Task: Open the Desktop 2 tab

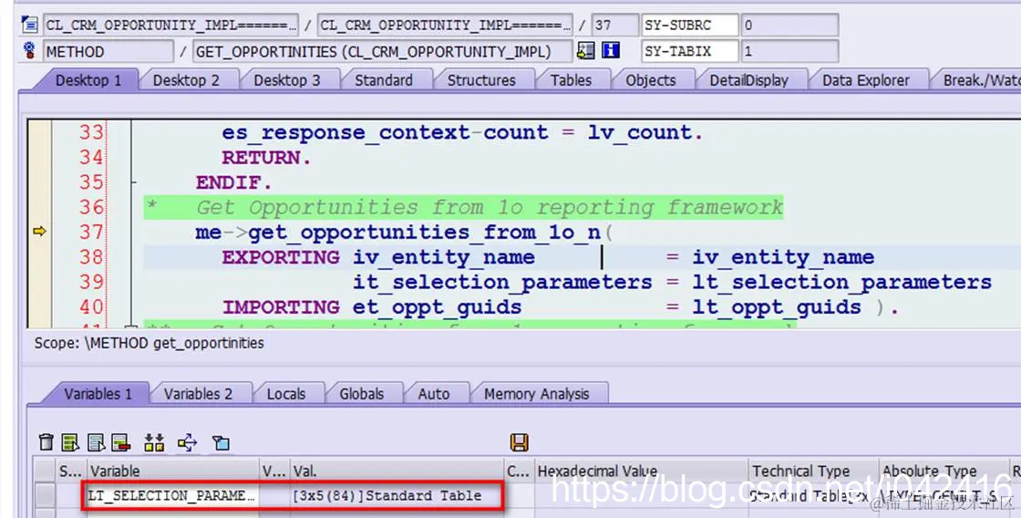Action: pos(186,80)
